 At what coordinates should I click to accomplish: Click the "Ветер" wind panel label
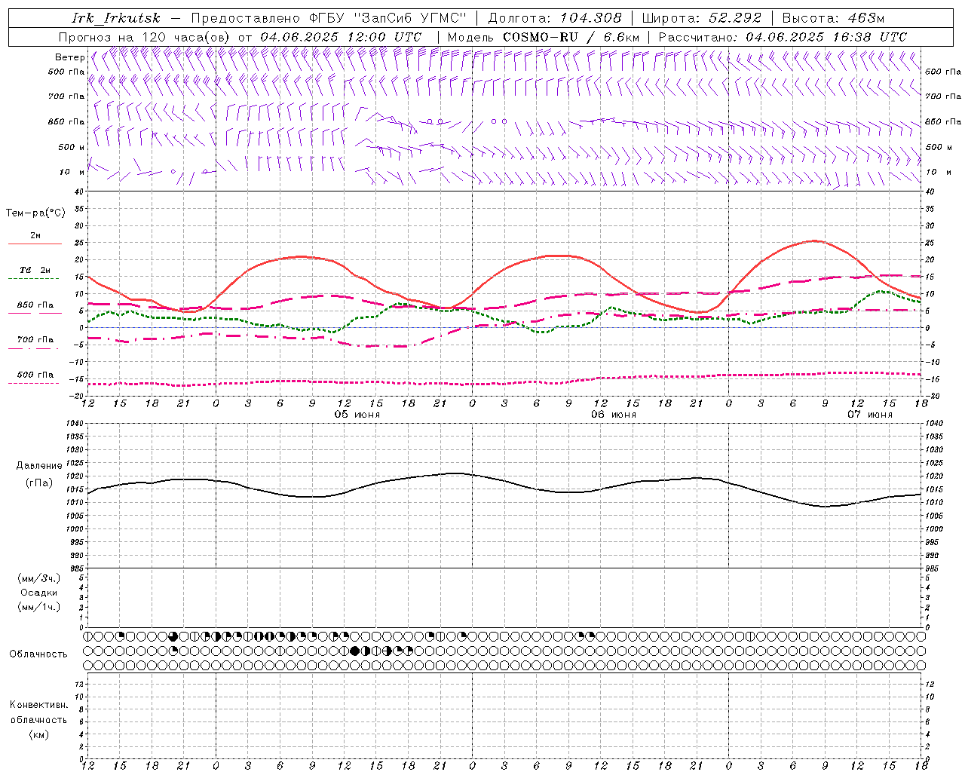pyautogui.click(x=70, y=57)
